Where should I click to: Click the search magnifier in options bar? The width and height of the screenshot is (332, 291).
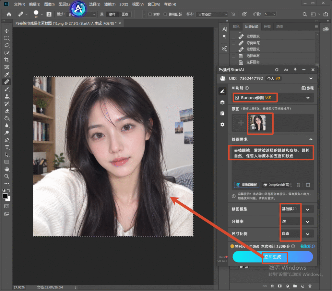tap(305, 14)
